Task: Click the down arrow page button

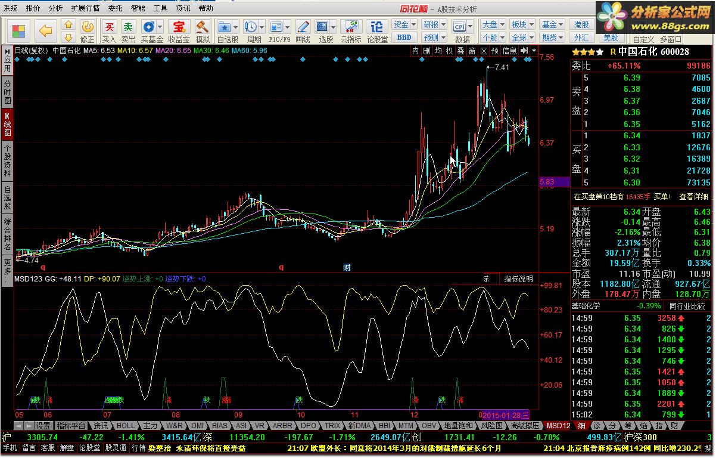Action: (x=69, y=37)
